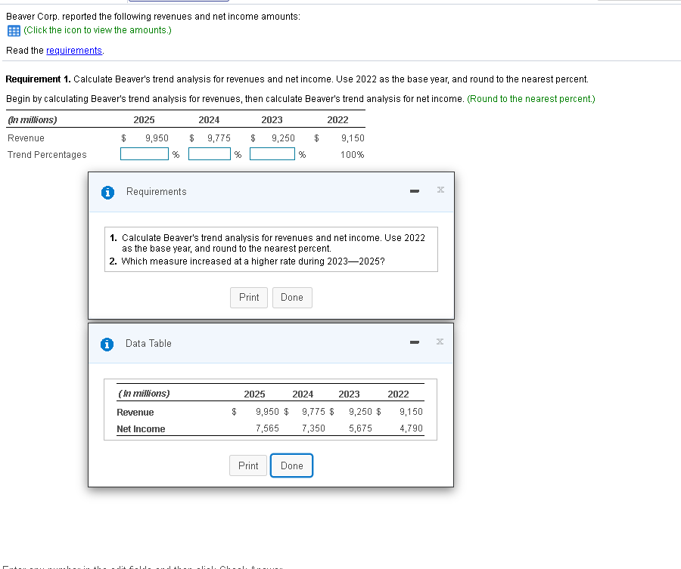Click the 2025 column header in main table
Viewport: 681px width, 569px height.
pos(144,119)
